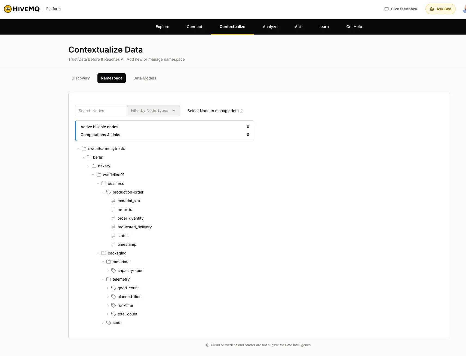Screen dimensions: 466x356
Task: Go to the Connect section
Action: [194, 27]
